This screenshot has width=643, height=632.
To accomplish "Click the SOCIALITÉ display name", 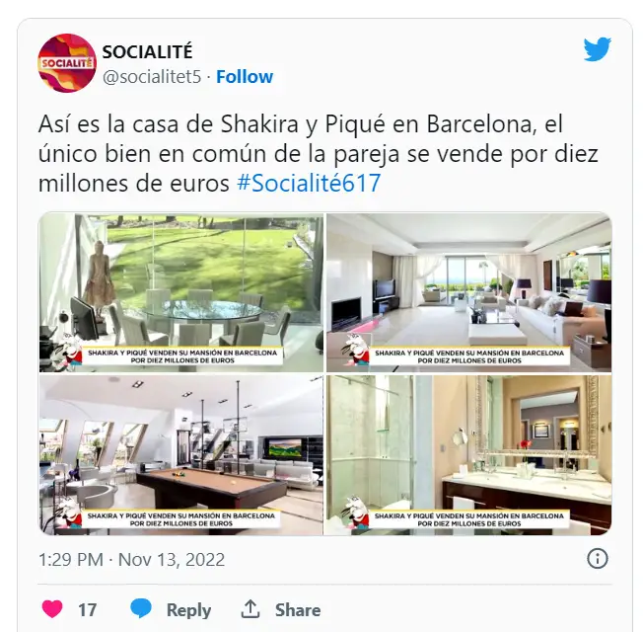I will [147, 51].
